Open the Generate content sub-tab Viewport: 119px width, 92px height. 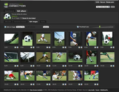[x=20, y=22]
